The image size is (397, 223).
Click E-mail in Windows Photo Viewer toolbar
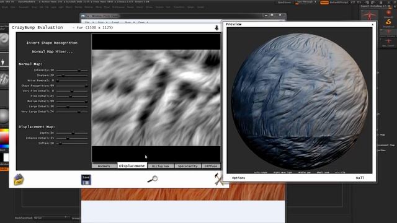[x=115, y=22]
